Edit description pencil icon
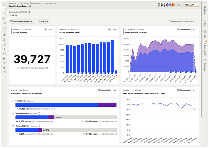 pyautogui.click(x=29, y=12)
